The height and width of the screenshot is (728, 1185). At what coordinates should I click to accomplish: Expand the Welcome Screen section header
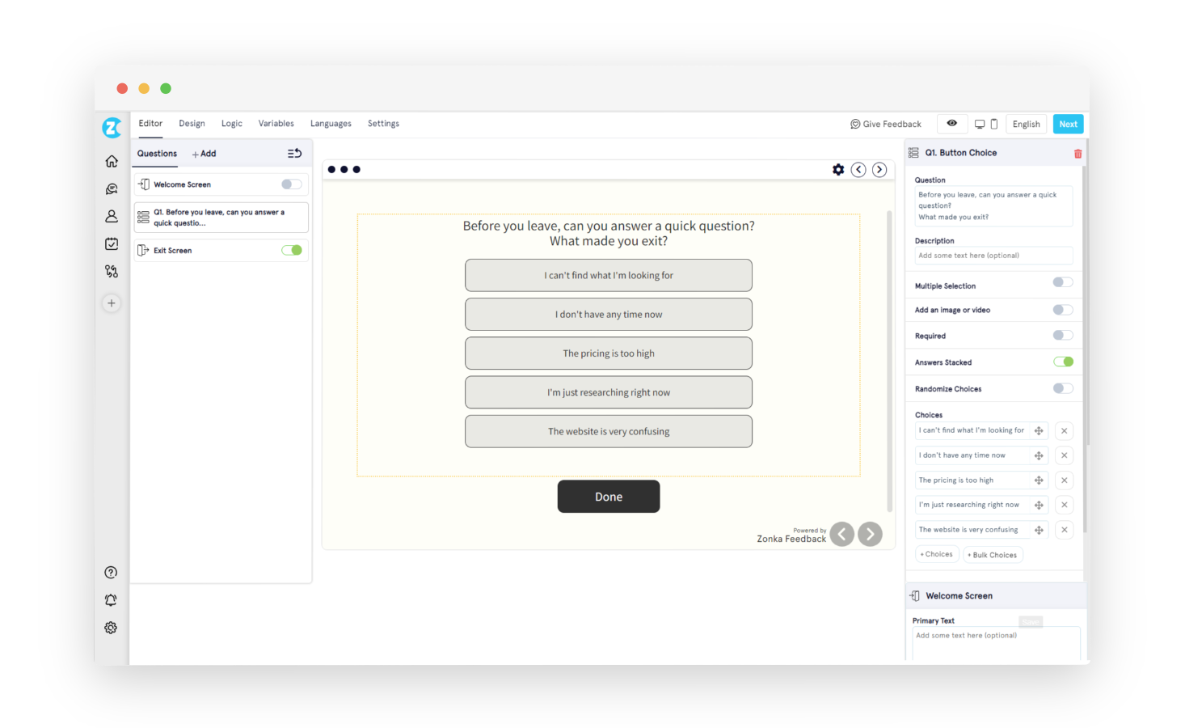[x=996, y=596]
